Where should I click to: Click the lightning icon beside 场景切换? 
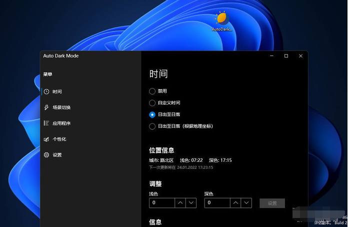(46, 107)
